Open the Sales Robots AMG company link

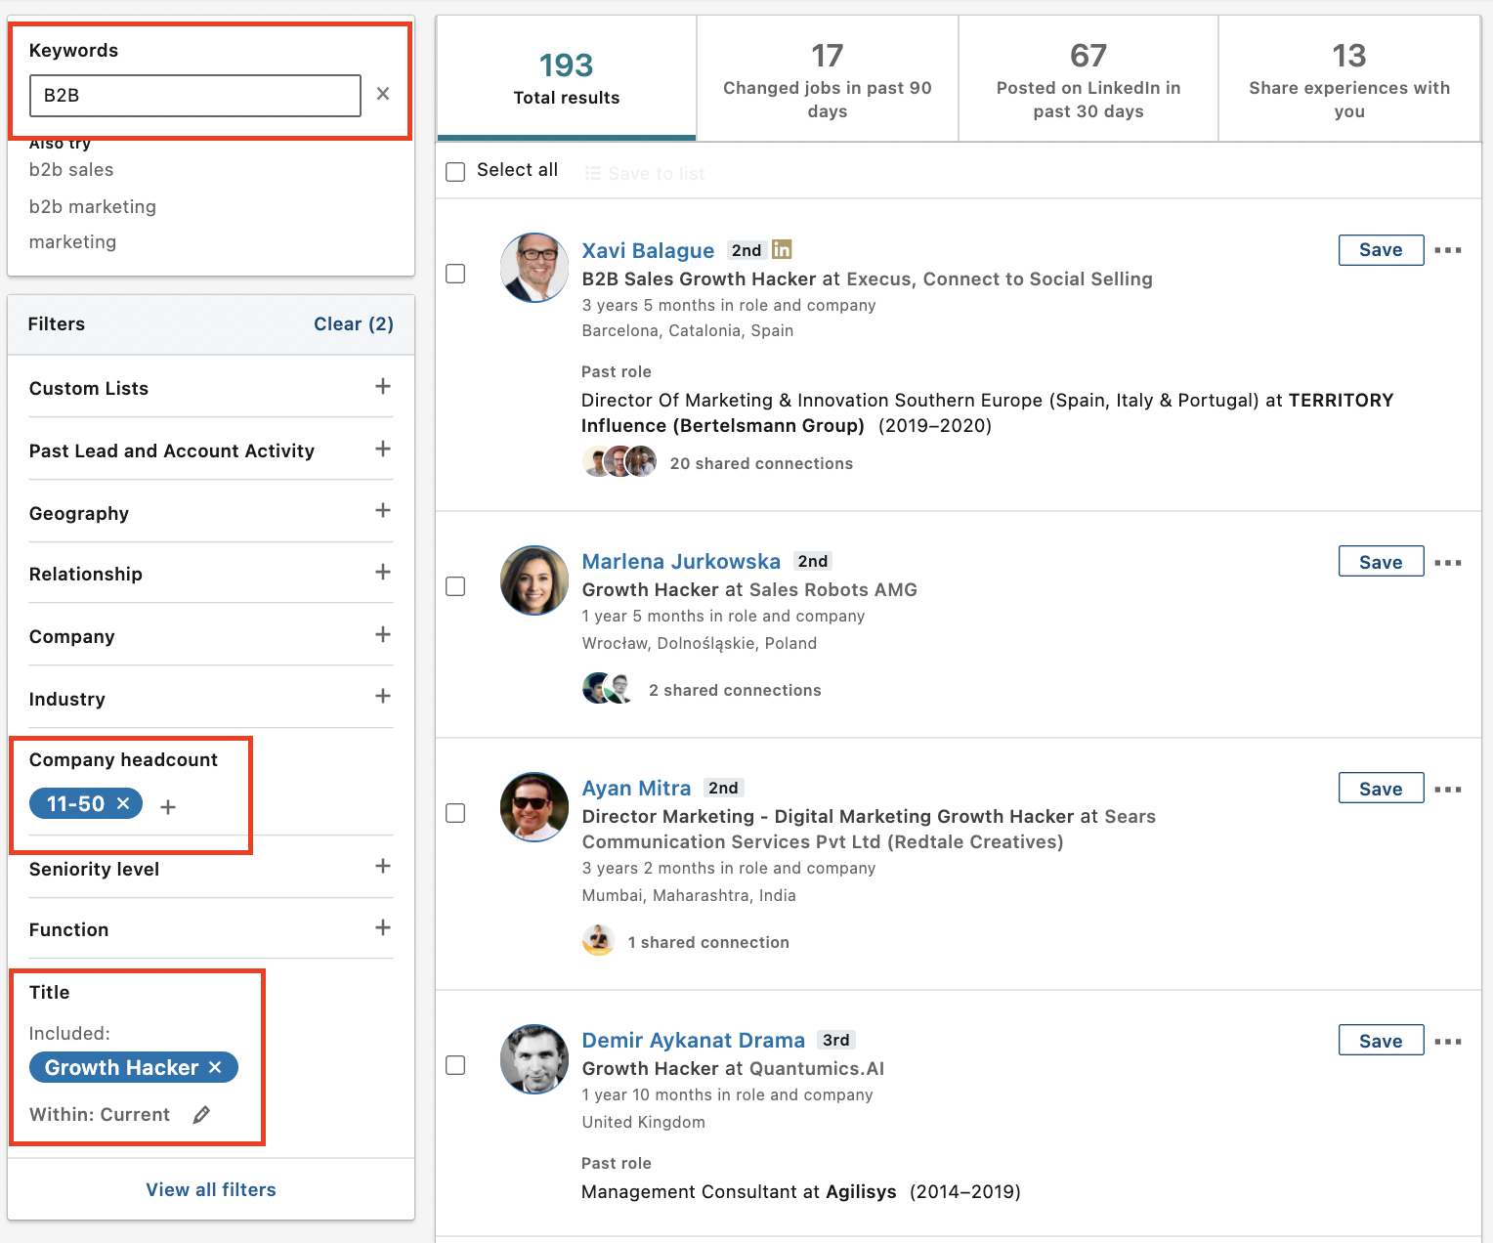point(833,590)
